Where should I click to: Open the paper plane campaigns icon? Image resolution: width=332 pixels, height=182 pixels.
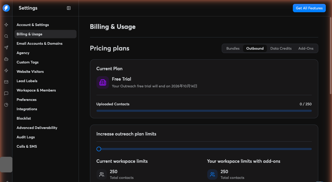(x=6, y=48)
